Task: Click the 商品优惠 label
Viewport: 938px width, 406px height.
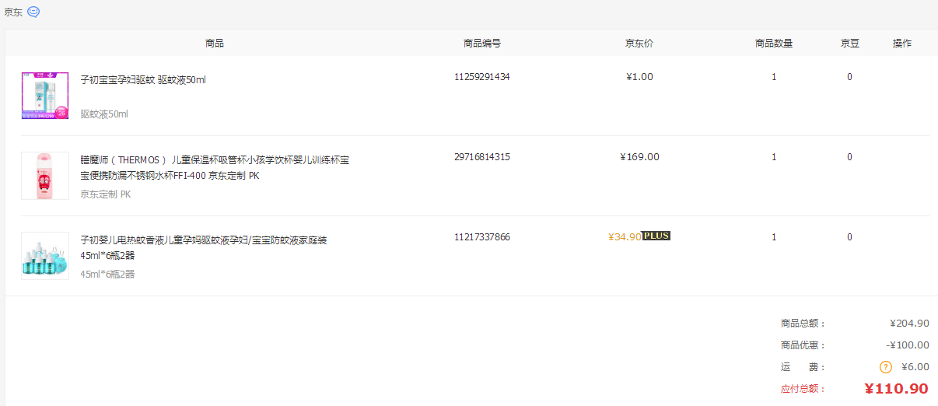Action: click(x=803, y=345)
